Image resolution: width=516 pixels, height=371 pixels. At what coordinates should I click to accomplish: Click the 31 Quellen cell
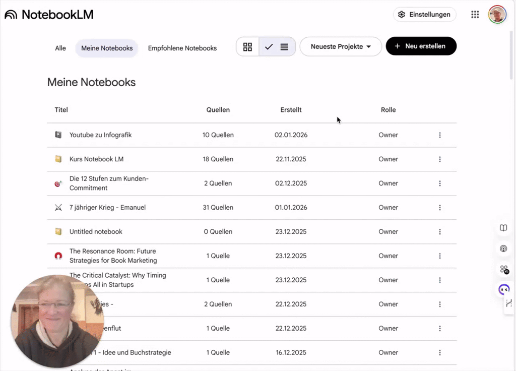click(x=218, y=207)
